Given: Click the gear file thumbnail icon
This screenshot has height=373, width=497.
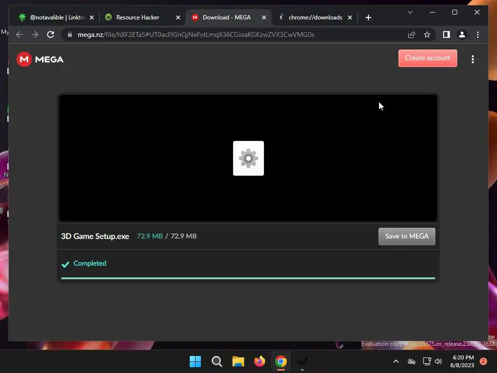Looking at the screenshot, I should (248, 158).
